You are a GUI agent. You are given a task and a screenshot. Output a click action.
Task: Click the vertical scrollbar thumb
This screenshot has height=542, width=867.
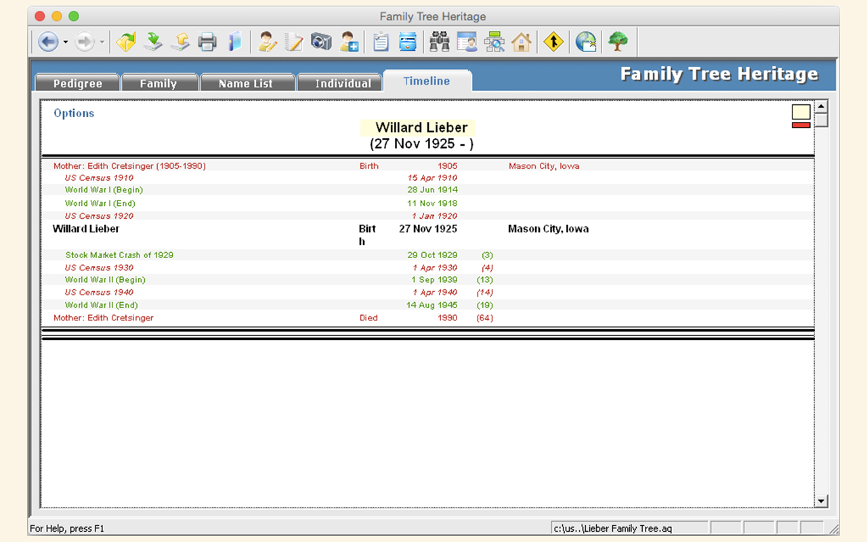point(822,121)
